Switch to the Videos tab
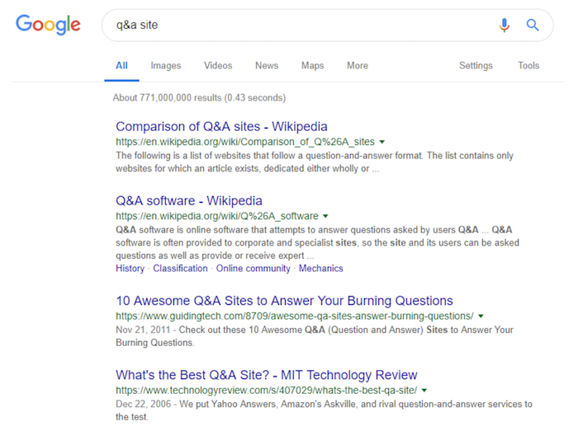Screen dimensions: 578x431 coord(218,65)
